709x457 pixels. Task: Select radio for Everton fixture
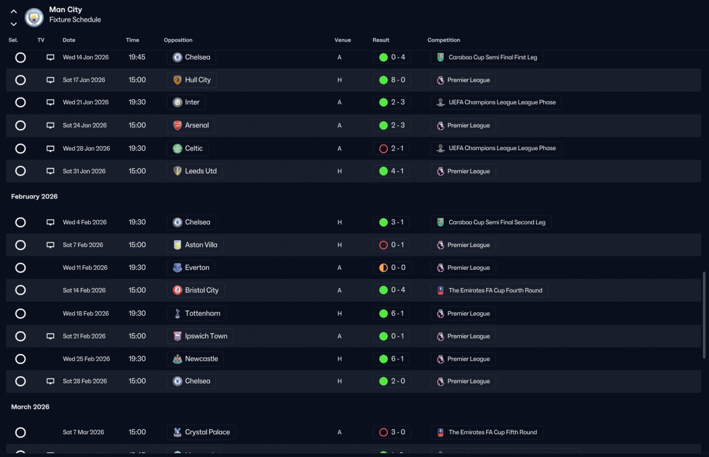pyautogui.click(x=20, y=268)
